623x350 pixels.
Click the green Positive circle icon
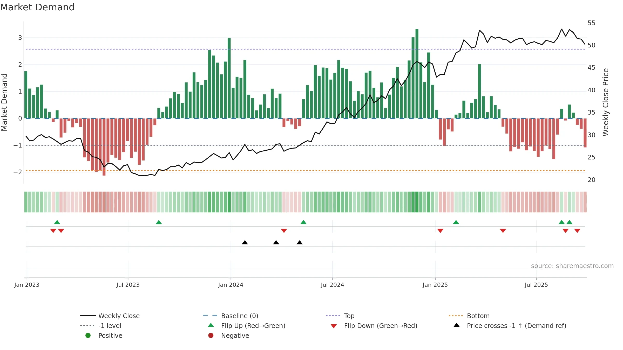click(x=88, y=335)
